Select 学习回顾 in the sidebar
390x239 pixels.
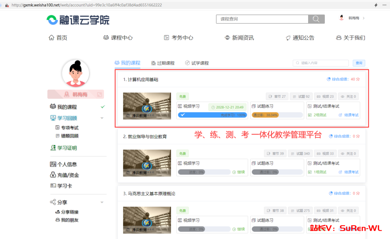(x=64, y=118)
